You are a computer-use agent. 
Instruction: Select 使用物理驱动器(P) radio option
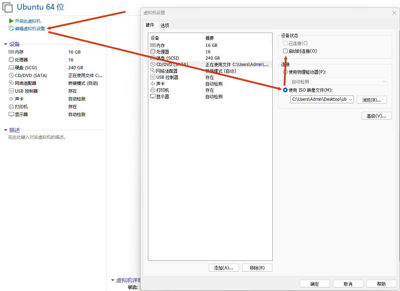(285, 72)
